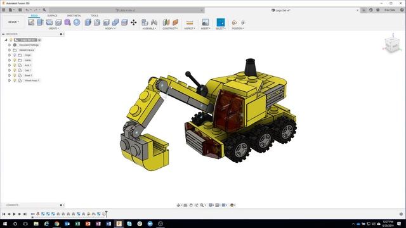The image size is (406, 228).
Task: Toggle visibility bulb of Wheel Assy:1
Action: (x=15, y=80)
